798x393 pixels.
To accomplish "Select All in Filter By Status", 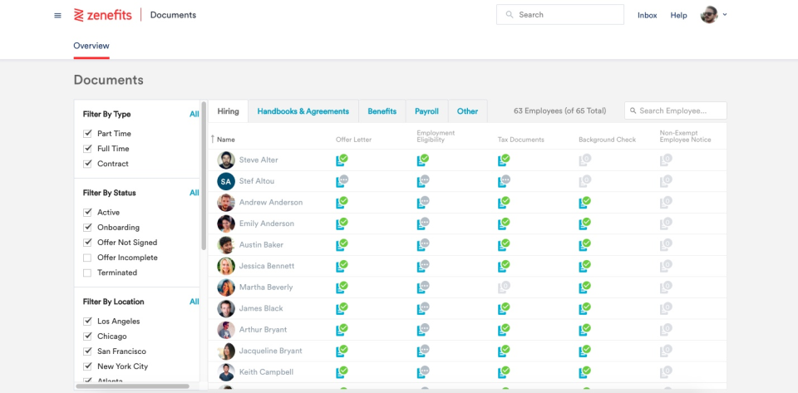I will [x=194, y=193].
